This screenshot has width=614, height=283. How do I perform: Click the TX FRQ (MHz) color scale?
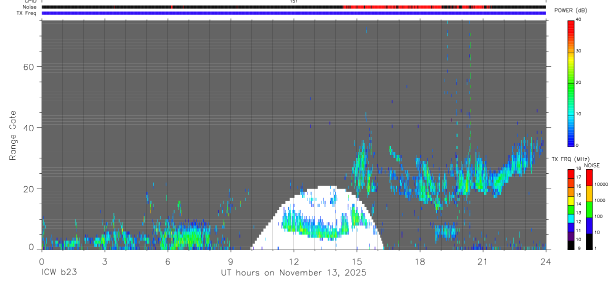pos(570,210)
